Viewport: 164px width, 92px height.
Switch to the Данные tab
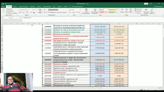pos(39,7)
